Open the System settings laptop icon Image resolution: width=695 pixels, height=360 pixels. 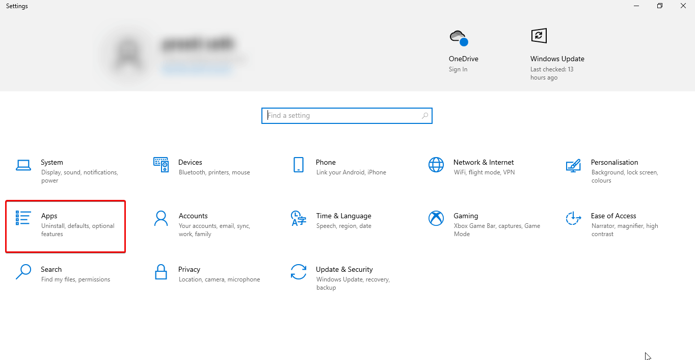pyautogui.click(x=23, y=165)
